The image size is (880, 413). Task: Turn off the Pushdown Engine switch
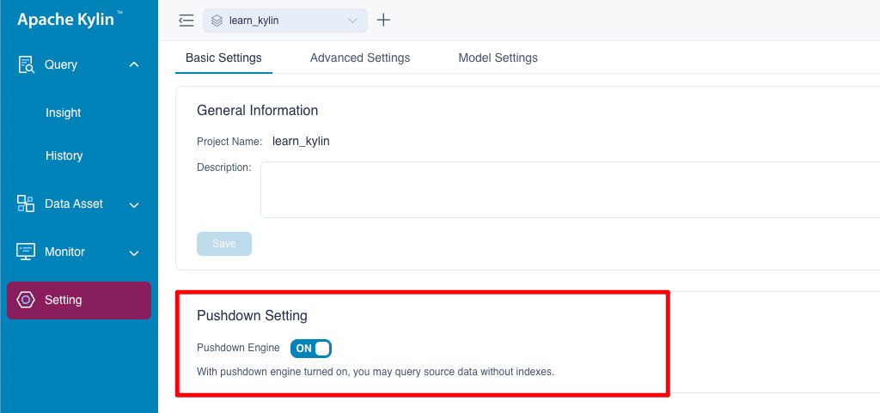click(311, 349)
